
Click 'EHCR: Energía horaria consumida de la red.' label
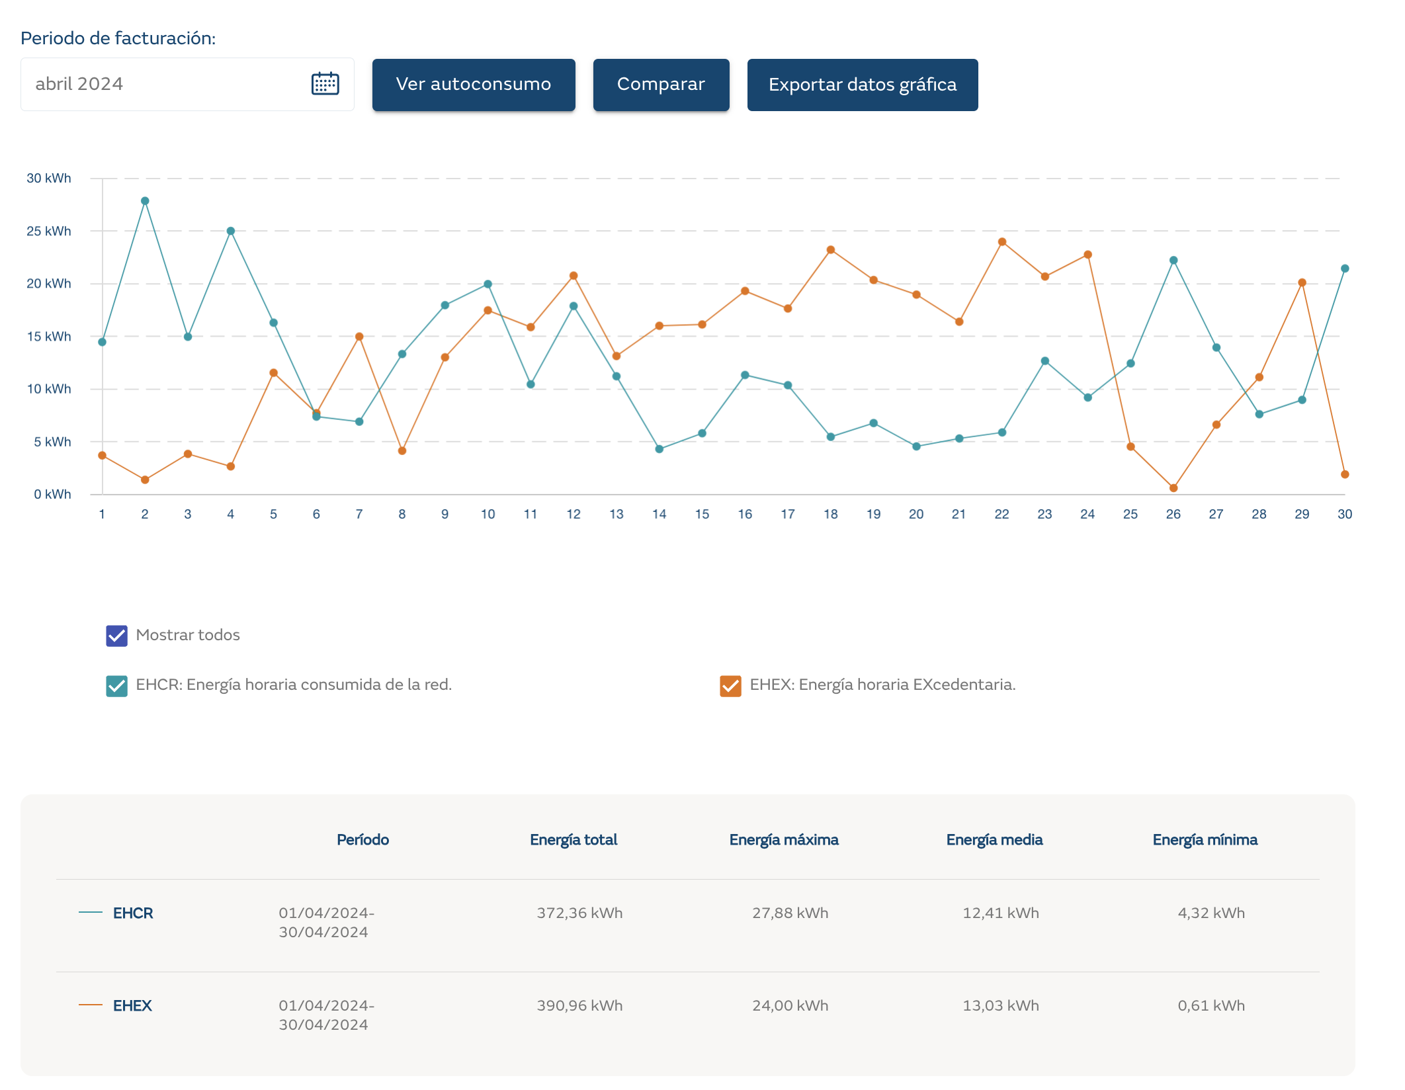click(x=294, y=685)
